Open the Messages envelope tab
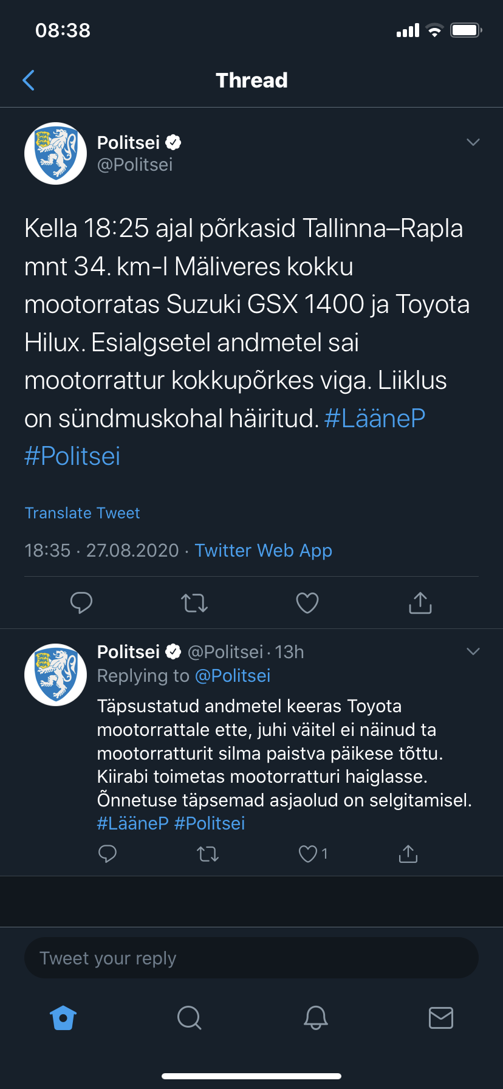This screenshot has height=1089, width=503. [x=441, y=1018]
